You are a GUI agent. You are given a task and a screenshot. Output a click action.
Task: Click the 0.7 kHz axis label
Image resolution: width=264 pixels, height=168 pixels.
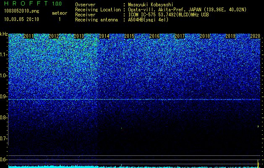(x=3, y=139)
